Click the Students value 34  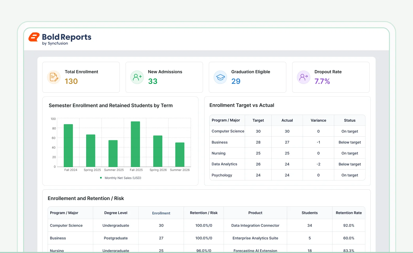click(310, 225)
